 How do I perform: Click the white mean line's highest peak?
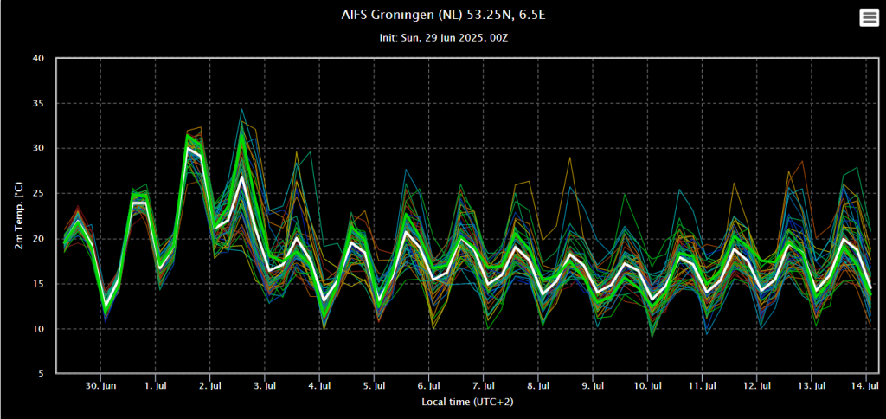(188, 148)
